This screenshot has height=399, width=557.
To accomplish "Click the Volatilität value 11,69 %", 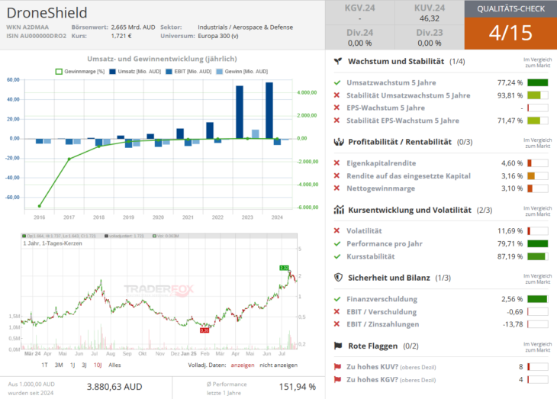I will point(510,230).
